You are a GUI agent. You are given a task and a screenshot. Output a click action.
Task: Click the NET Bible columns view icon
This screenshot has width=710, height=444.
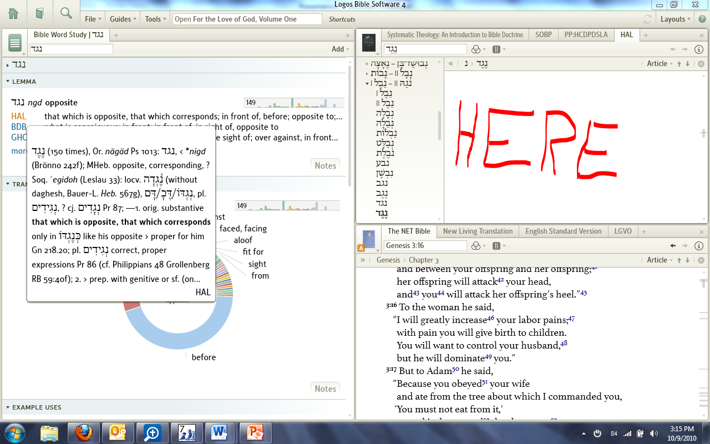498,245
